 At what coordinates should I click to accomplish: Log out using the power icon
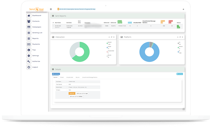[29, 67]
